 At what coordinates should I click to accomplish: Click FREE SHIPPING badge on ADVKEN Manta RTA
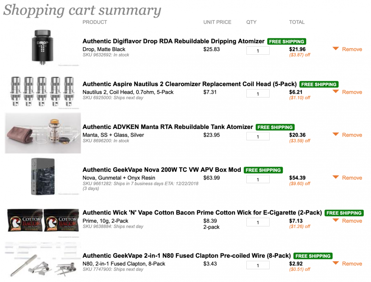tap(276, 127)
